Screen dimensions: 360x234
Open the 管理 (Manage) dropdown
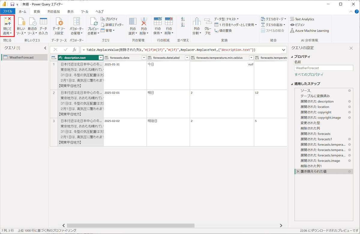coord(108,30)
